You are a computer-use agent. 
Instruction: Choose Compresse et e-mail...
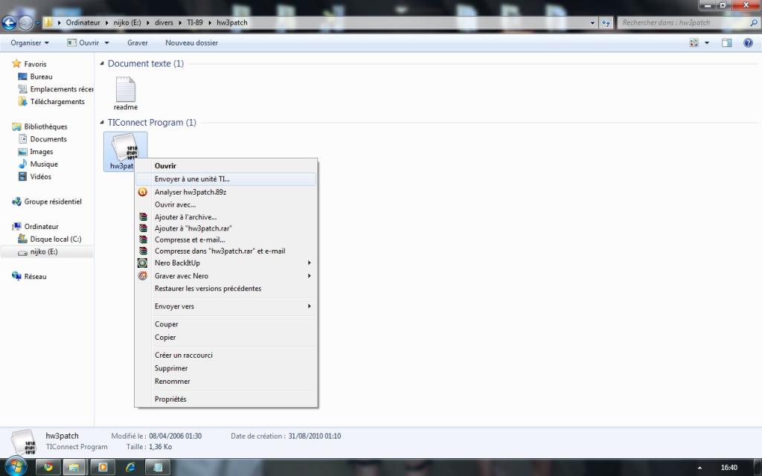pyautogui.click(x=226, y=239)
